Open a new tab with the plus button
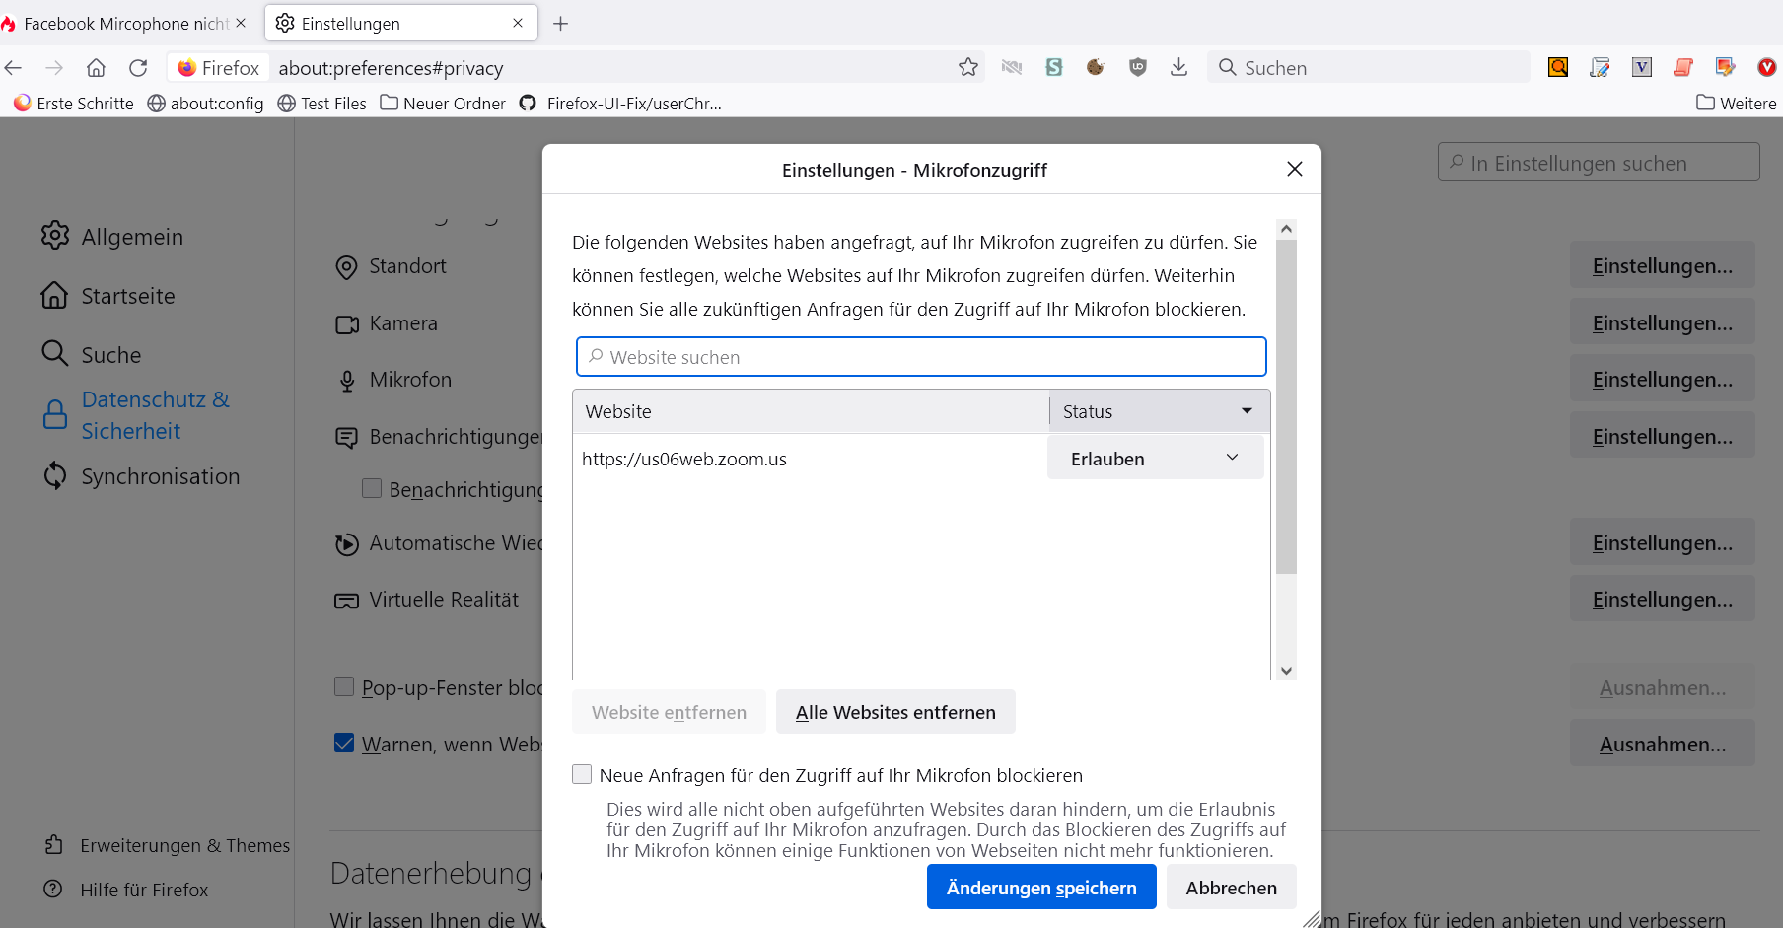Viewport: 1783px width, 928px height. 560,23
